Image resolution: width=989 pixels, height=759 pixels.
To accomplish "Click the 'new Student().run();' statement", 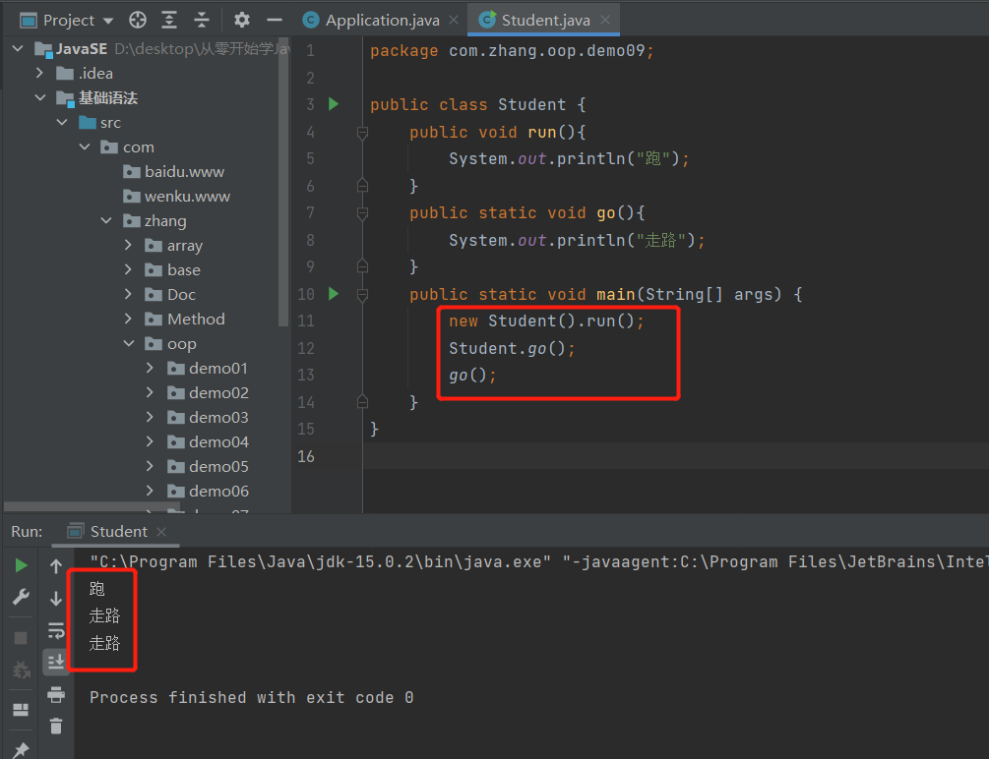I will (546, 321).
